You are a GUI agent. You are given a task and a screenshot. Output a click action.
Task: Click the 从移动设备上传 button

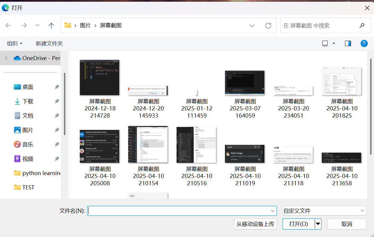pyautogui.click(x=255, y=224)
